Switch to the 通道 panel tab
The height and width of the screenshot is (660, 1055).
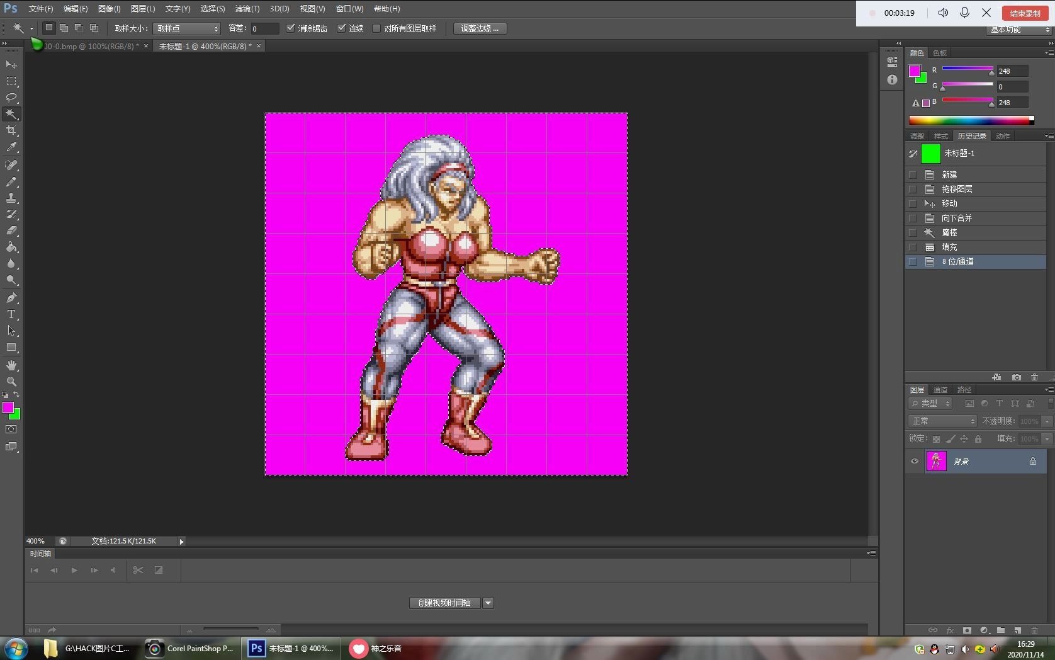click(940, 389)
